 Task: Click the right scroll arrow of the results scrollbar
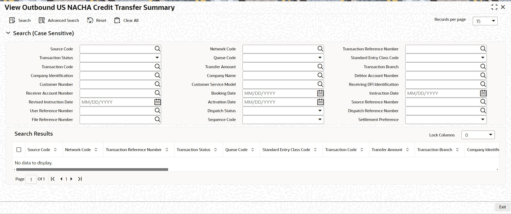[x=497, y=169]
